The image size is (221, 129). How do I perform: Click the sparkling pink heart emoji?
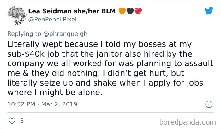[x=138, y=11]
